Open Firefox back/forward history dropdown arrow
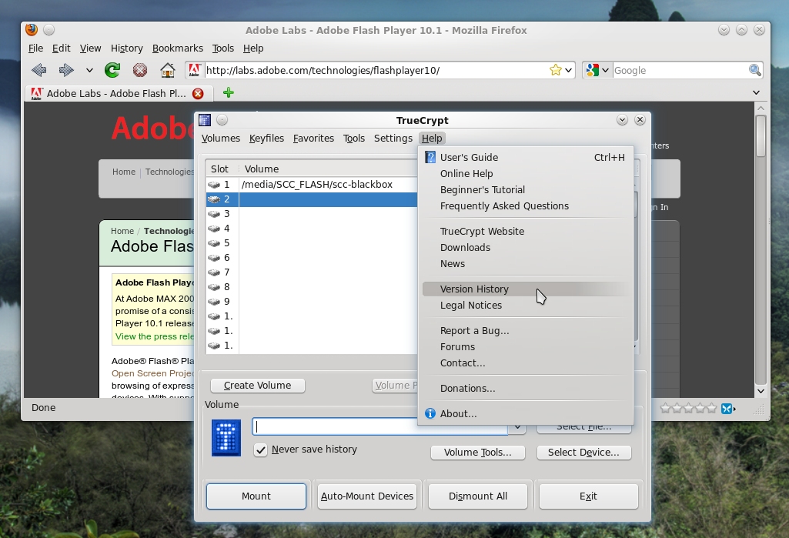The width and height of the screenshot is (789, 538). tap(89, 71)
